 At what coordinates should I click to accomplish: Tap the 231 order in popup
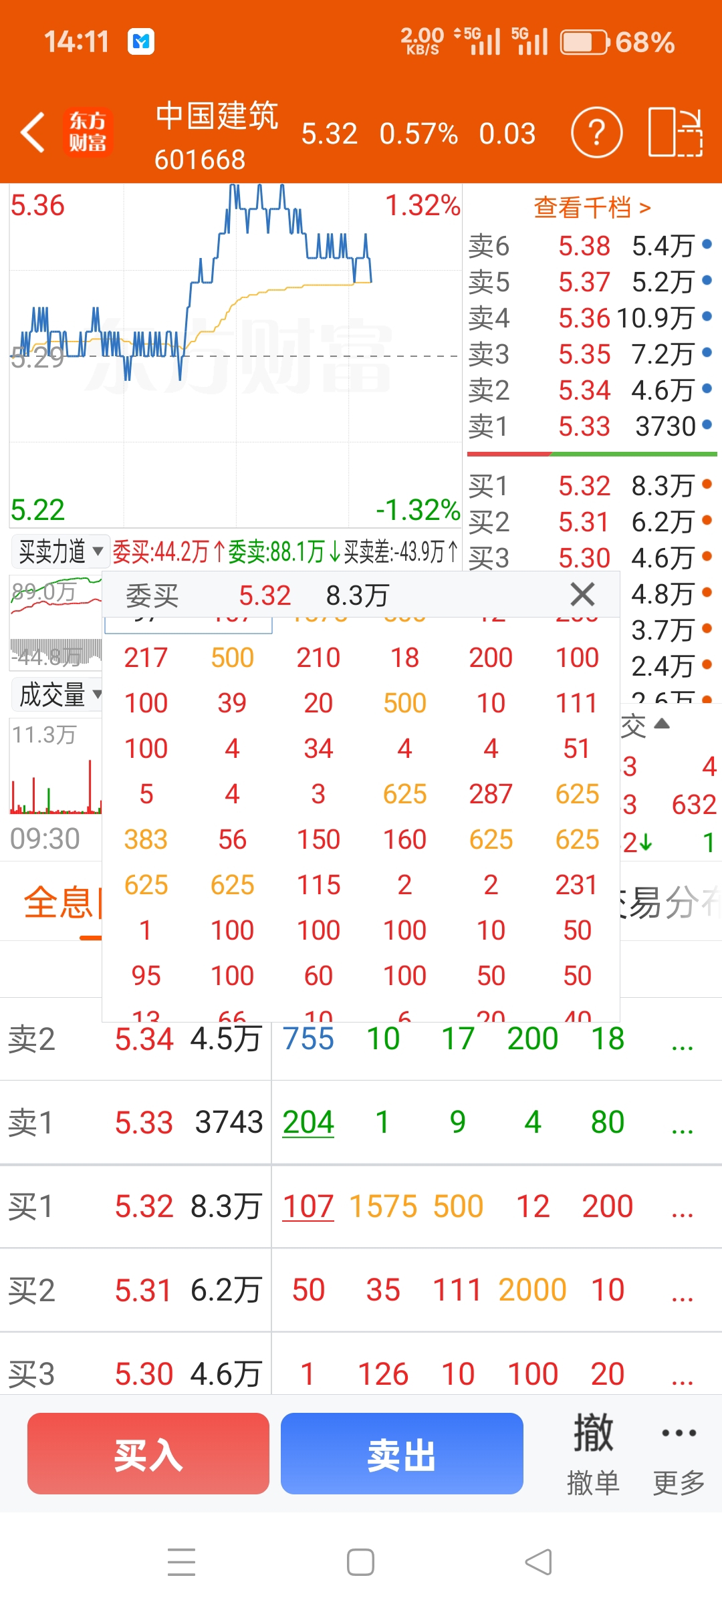click(576, 885)
